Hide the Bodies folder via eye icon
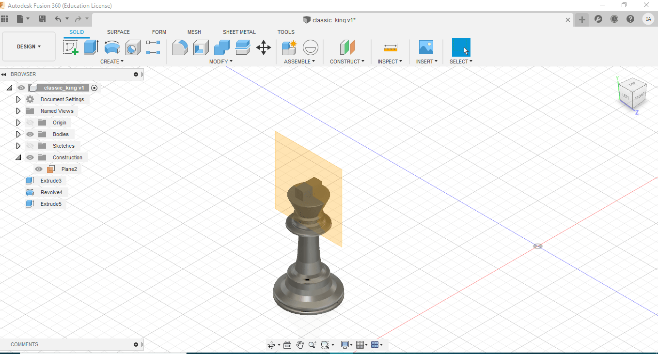This screenshot has width=658, height=354. coord(30,134)
